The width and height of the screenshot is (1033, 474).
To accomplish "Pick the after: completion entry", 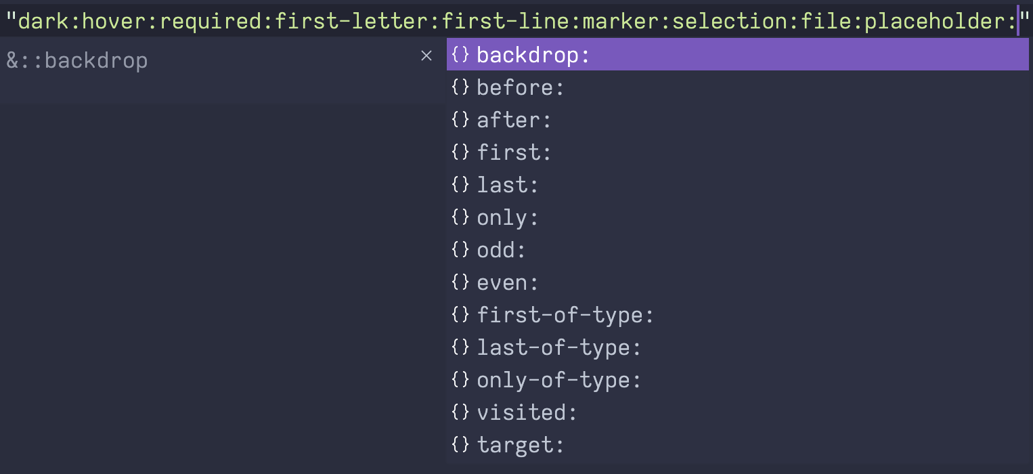I will [x=738, y=120].
